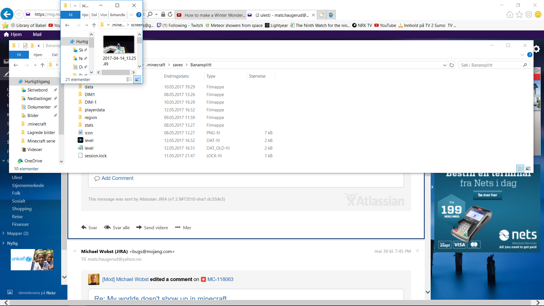This screenshot has width=544, height=306.
Task: Click the Svar reply arrow icon
Action: pos(84,228)
